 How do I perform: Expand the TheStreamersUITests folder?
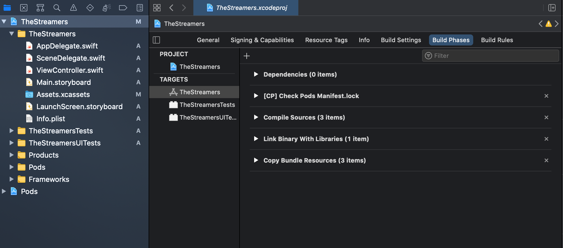(12, 143)
